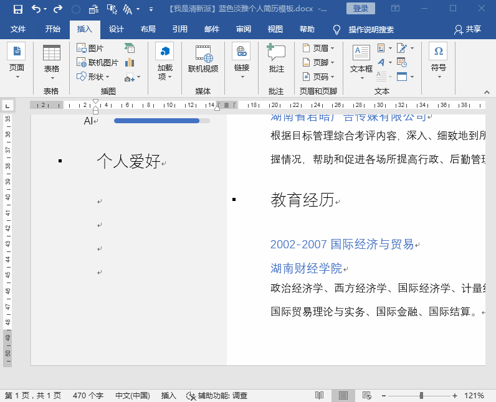Click the 共享 share button
Viewport: 496px width, 402px height.
pyautogui.click(x=468, y=29)
